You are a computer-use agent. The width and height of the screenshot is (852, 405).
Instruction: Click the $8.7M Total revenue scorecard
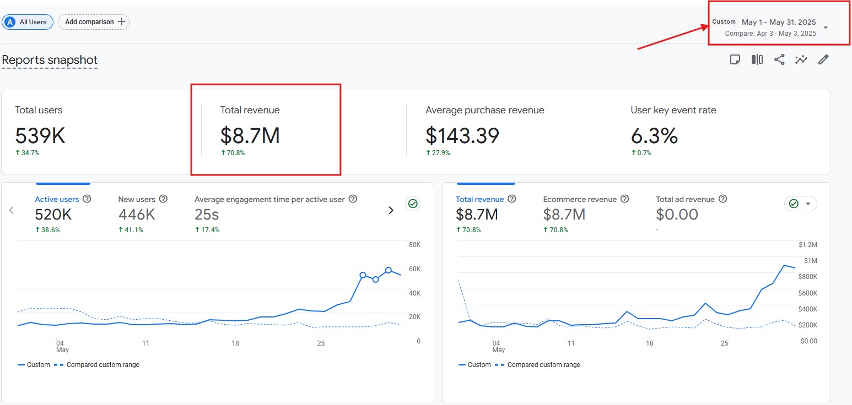(250, 136)
